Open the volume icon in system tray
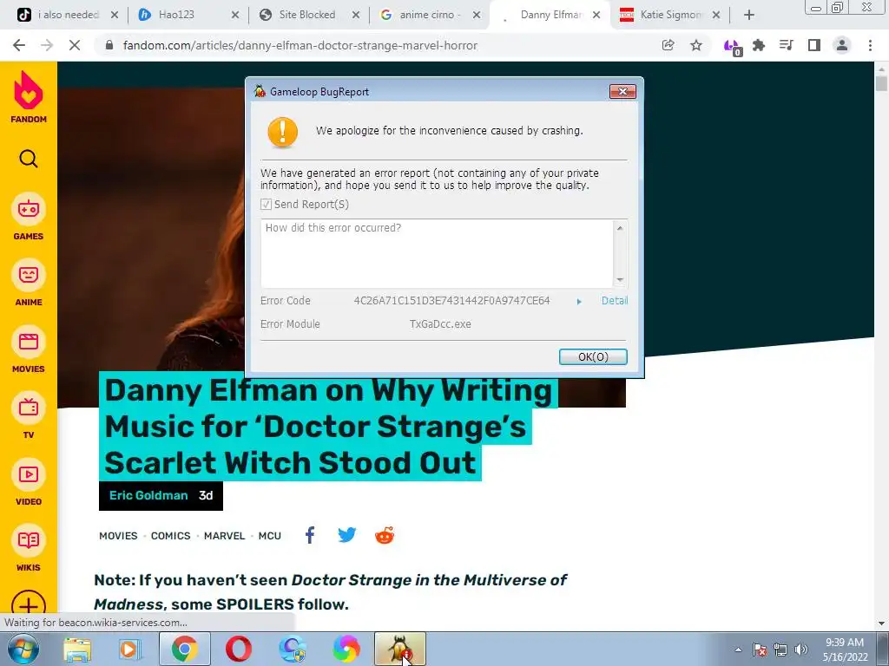The width and height of the screenshot is (889, 666). (x=801, y=650)
